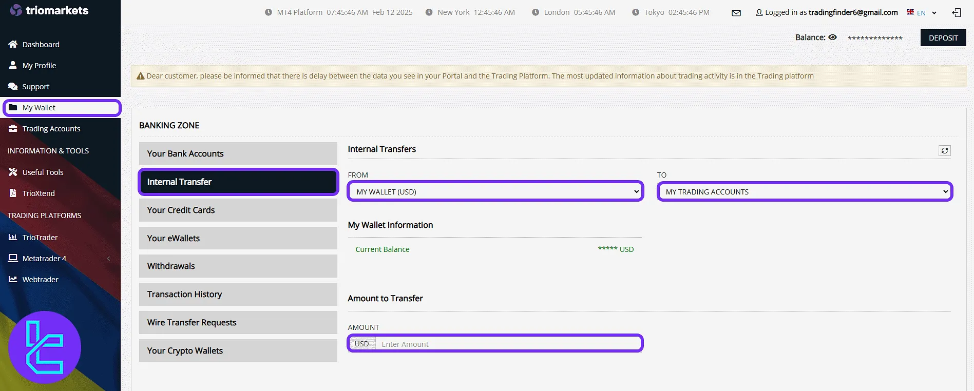The image size is (974, 391).
Task: Click the DEPOSIT button
Action: click(x=943, y=37)
